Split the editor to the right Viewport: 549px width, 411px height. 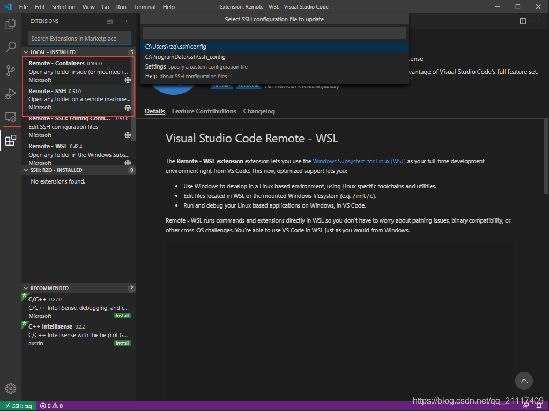tap(523, 21)
